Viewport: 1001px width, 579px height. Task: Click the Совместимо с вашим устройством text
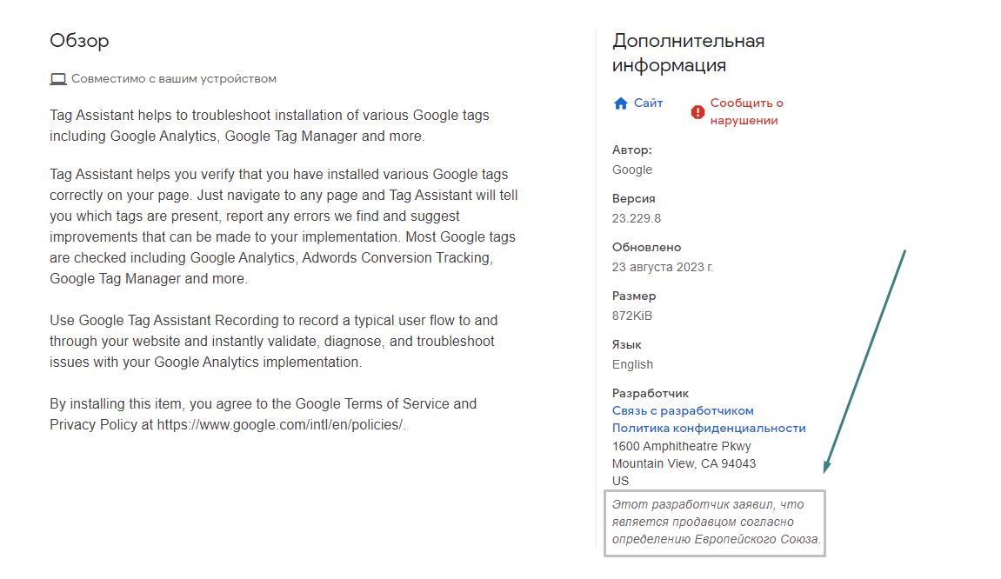click(174, 79)
